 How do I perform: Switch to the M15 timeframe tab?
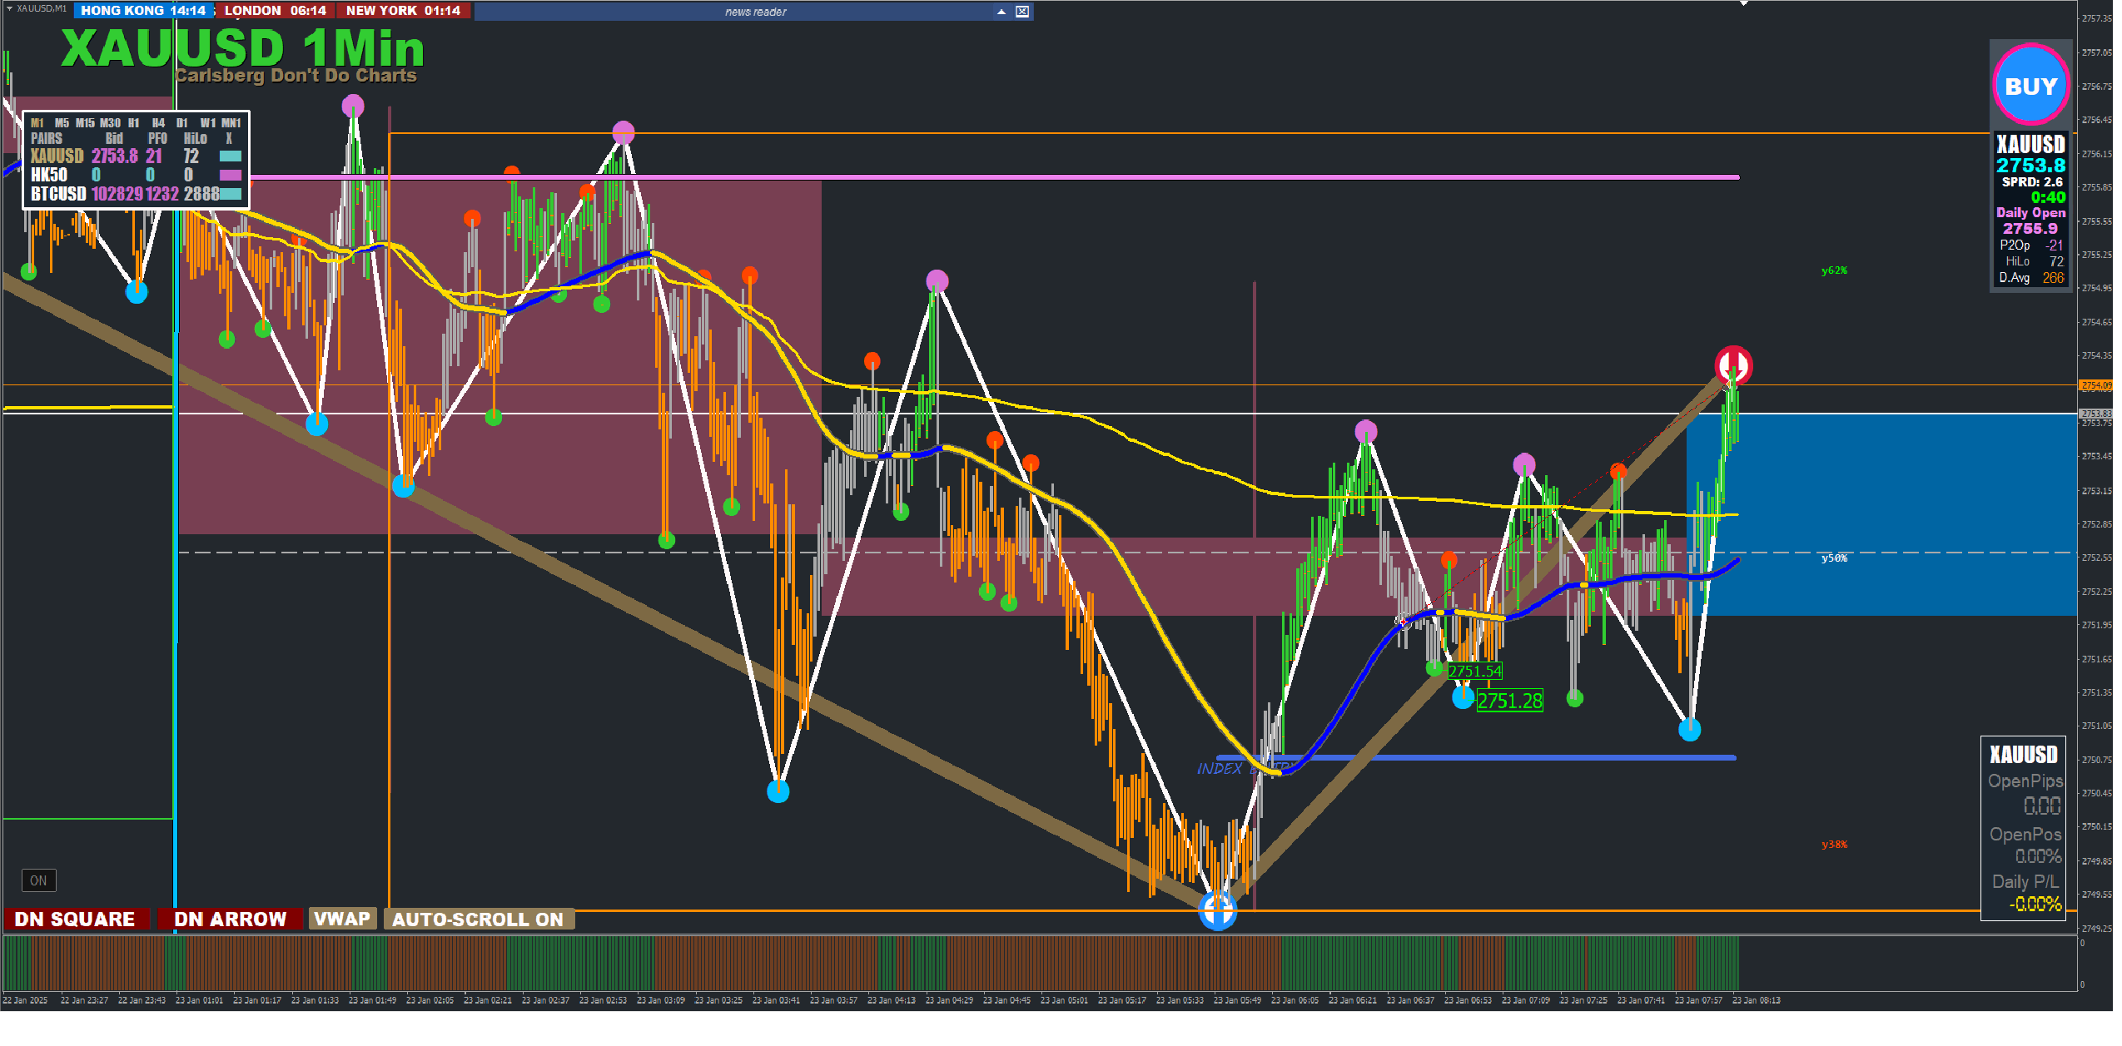tap(85, 122)
